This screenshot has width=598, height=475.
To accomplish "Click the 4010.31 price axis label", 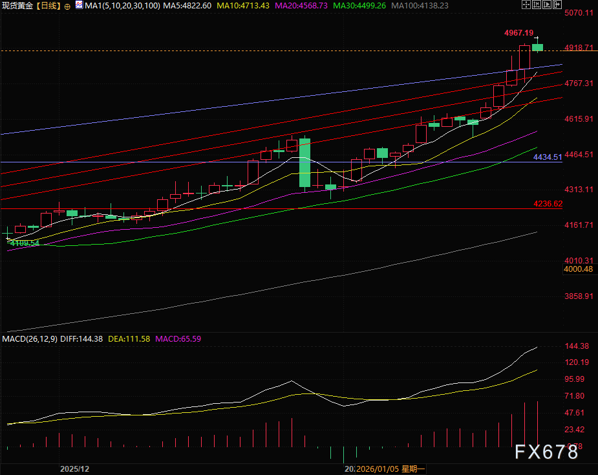I will pos(579,260).
